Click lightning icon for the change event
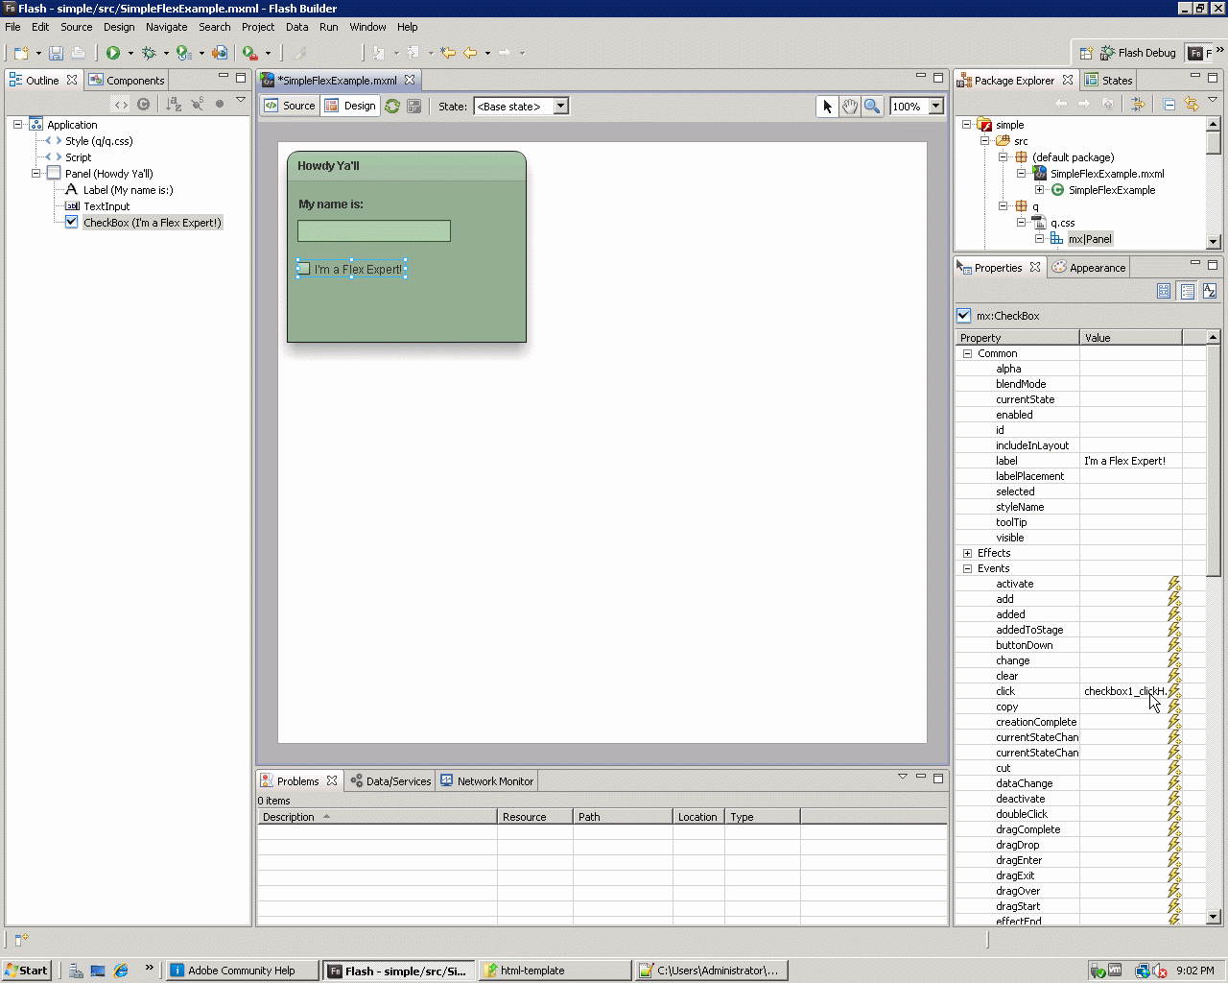The width and height of the screenshot is (1228, 983). tap(1173, 660)
